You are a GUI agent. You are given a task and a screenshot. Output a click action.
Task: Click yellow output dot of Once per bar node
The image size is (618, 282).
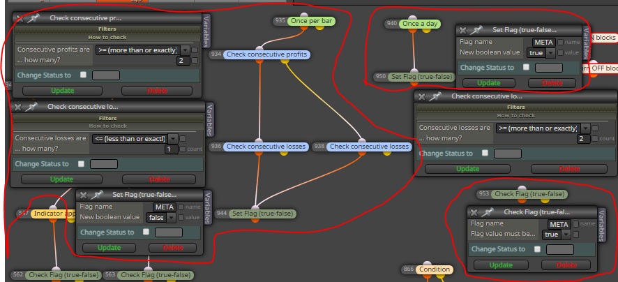(319, 27)
